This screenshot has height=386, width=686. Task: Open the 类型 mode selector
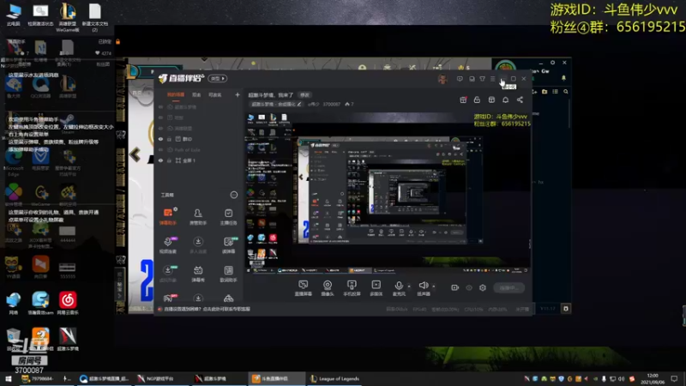218,78
